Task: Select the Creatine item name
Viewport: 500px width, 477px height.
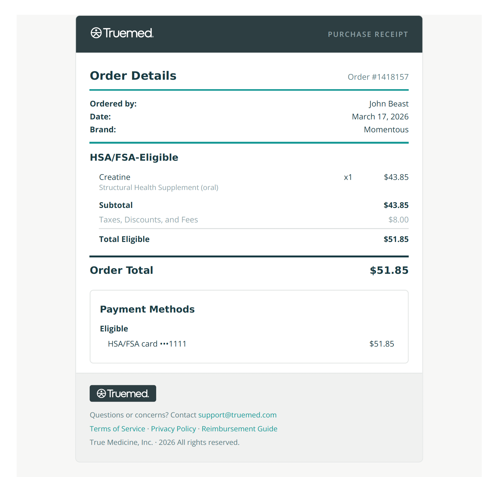Action: pos(115,177)
